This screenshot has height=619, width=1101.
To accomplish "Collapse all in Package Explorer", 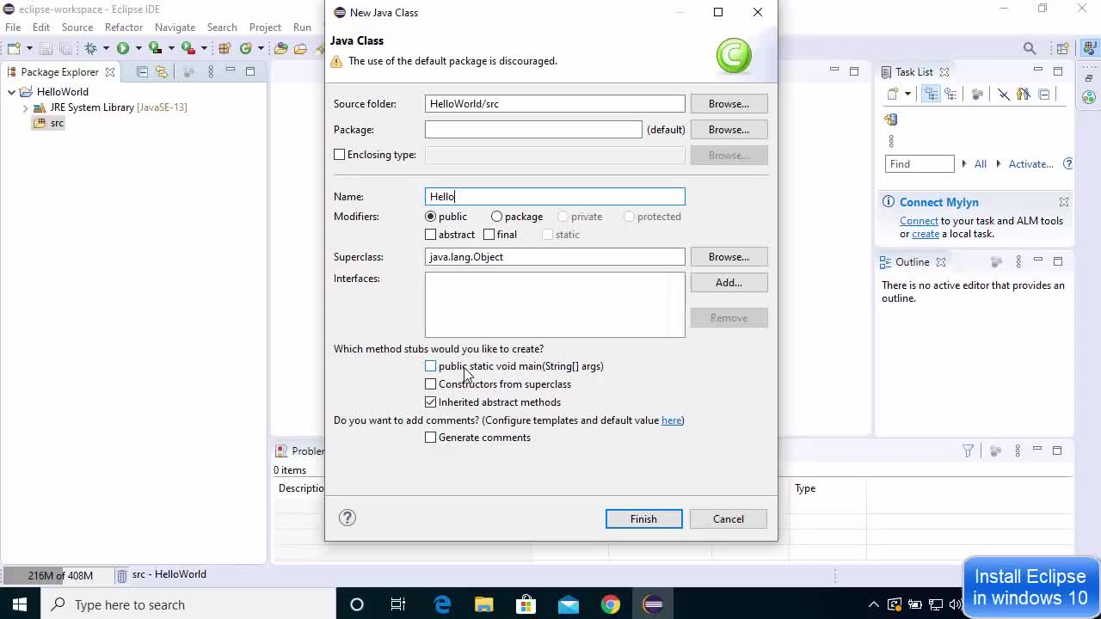I will (142, 71).
